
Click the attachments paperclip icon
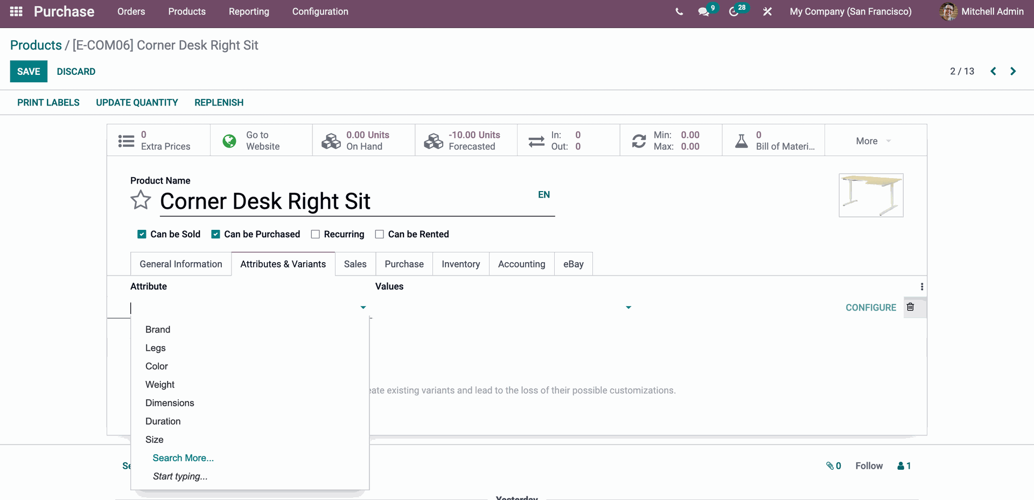tap(830, 466)
